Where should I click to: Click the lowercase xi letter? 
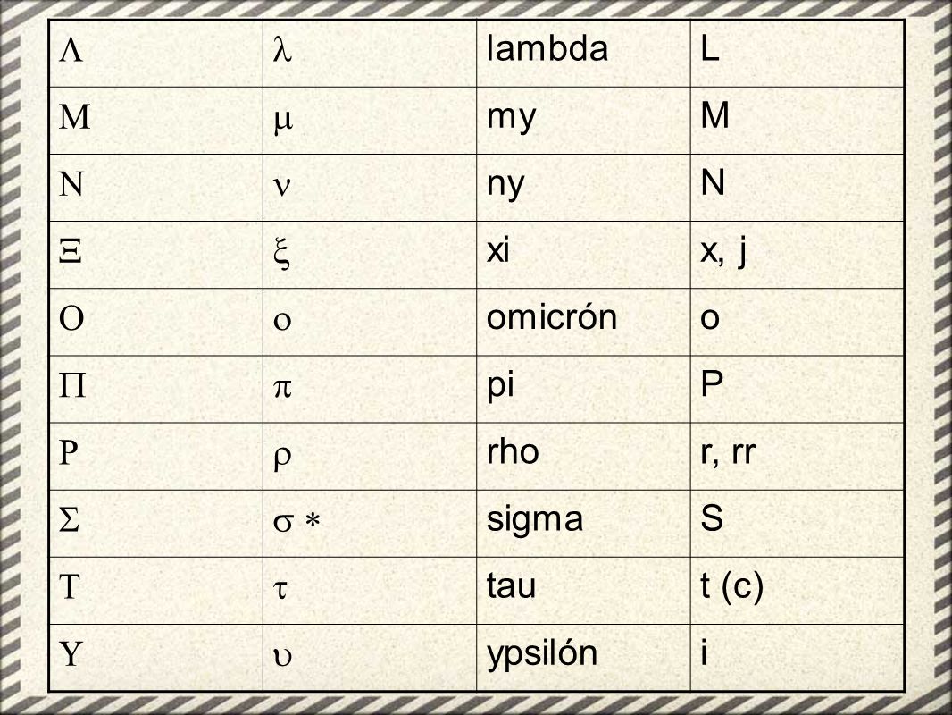tap(281, 253)
